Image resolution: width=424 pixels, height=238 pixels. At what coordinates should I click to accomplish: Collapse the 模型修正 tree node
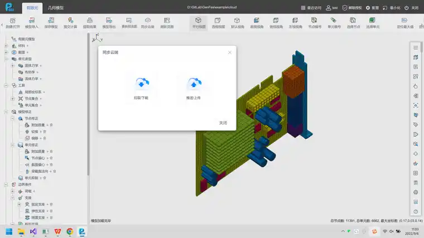click(6, 111)
